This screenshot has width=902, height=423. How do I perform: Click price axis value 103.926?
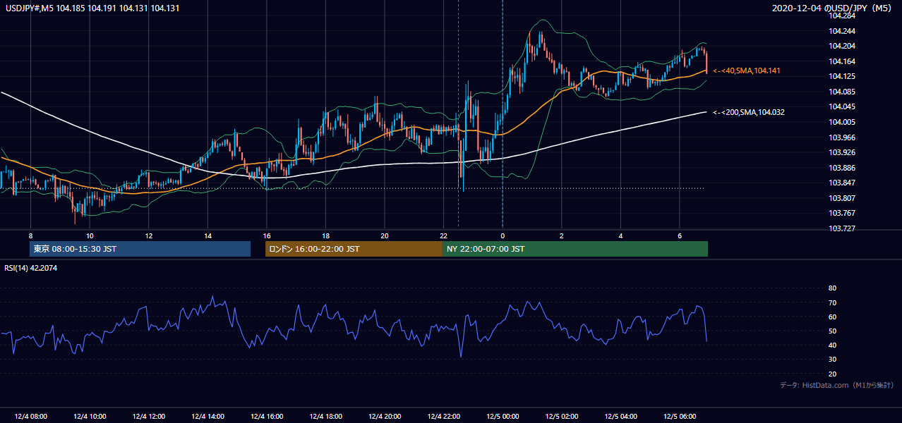point(841,152)
